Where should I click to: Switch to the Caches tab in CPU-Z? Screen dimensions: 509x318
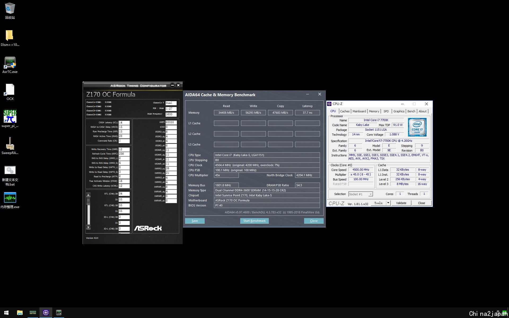[x=345, y=111]
